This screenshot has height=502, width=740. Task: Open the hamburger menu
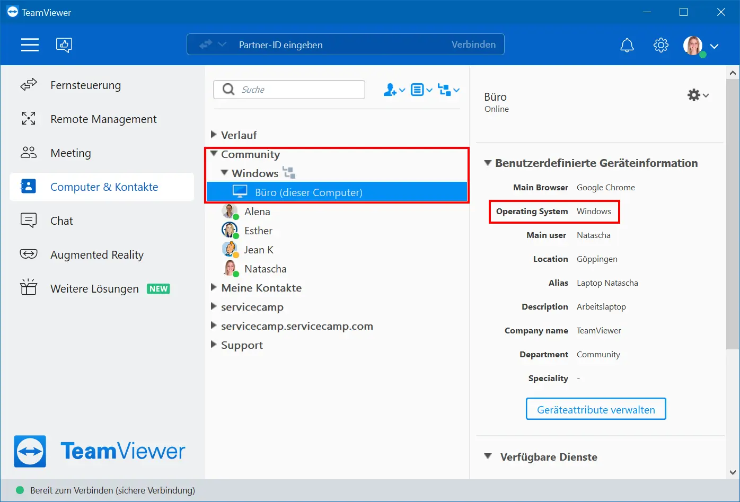[30, 45]
